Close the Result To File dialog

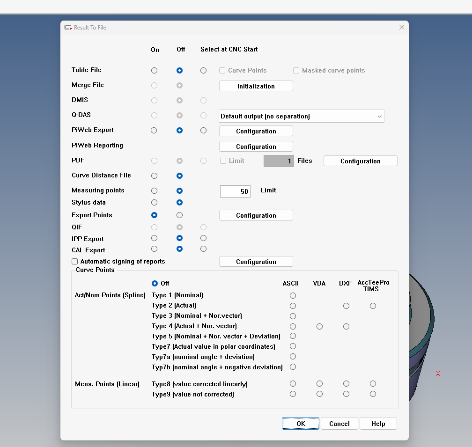401,28
